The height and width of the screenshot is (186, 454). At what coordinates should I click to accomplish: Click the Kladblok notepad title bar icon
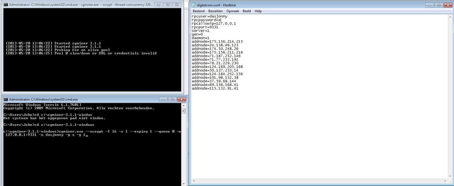coord(194,5)
